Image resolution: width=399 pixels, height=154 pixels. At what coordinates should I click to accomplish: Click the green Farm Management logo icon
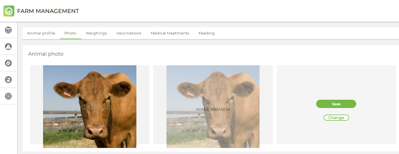click(x=9, y=11)
